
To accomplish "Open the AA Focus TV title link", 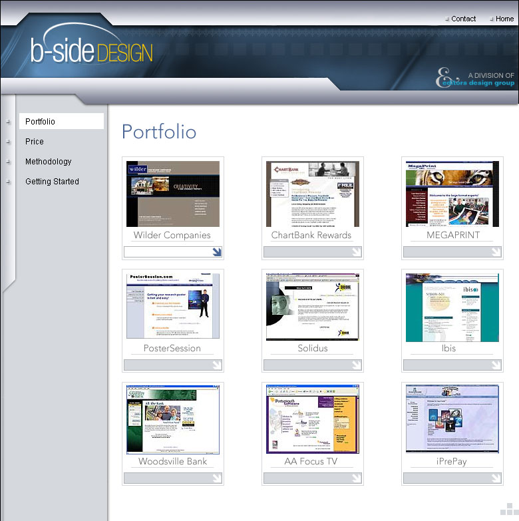I will (311, 461).
